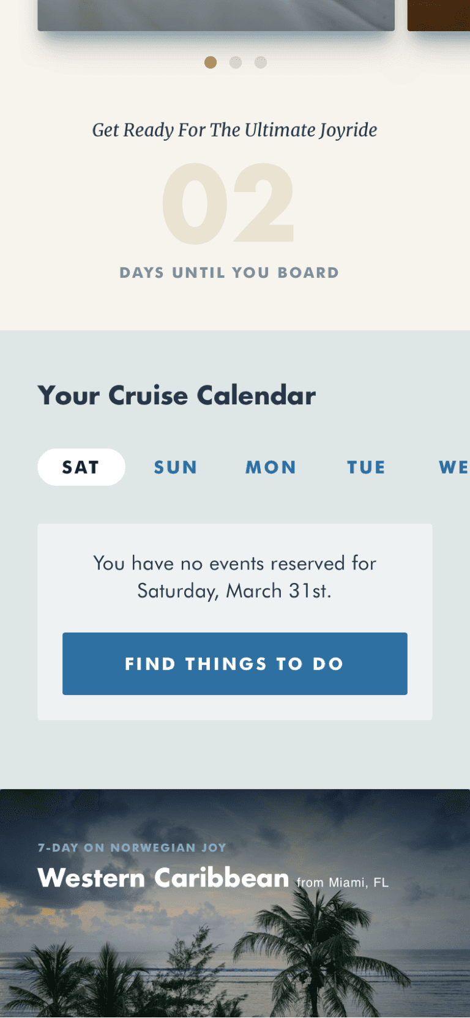Image resolution: width=470 pixels, height=1018 pixels.
Task: Select the partially visible WED tab
Action: click(454, 467)
